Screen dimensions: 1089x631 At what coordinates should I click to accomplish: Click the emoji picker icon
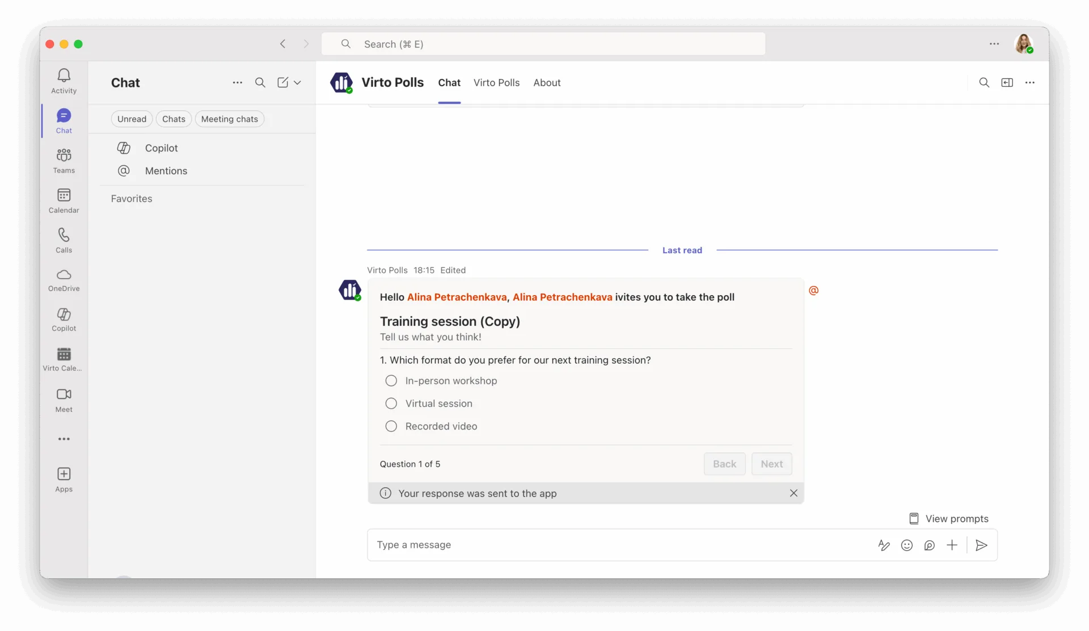point(907,545)
